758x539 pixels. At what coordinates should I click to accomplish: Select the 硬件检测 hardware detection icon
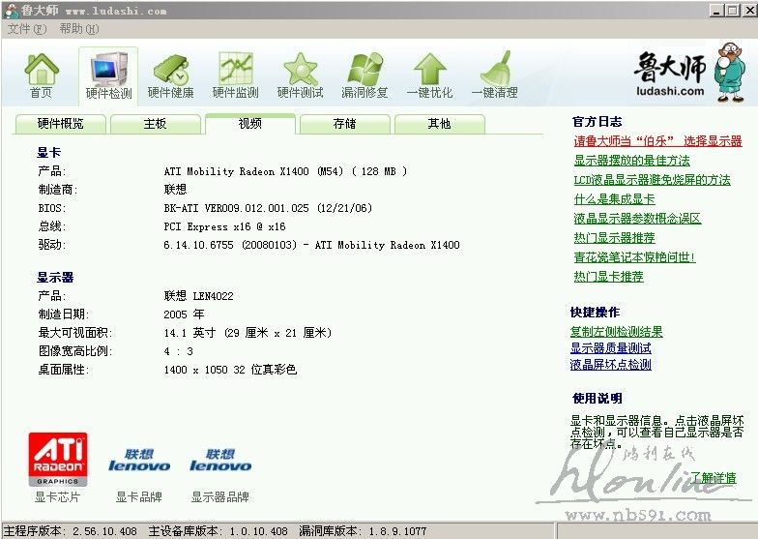(108, 71)
